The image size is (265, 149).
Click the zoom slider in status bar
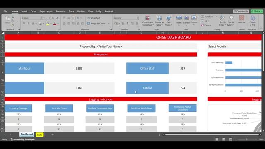pyautogui.click(x=246, y=139)
